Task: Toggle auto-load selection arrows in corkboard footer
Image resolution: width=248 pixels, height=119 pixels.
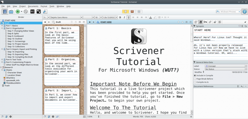Action: 57,117
